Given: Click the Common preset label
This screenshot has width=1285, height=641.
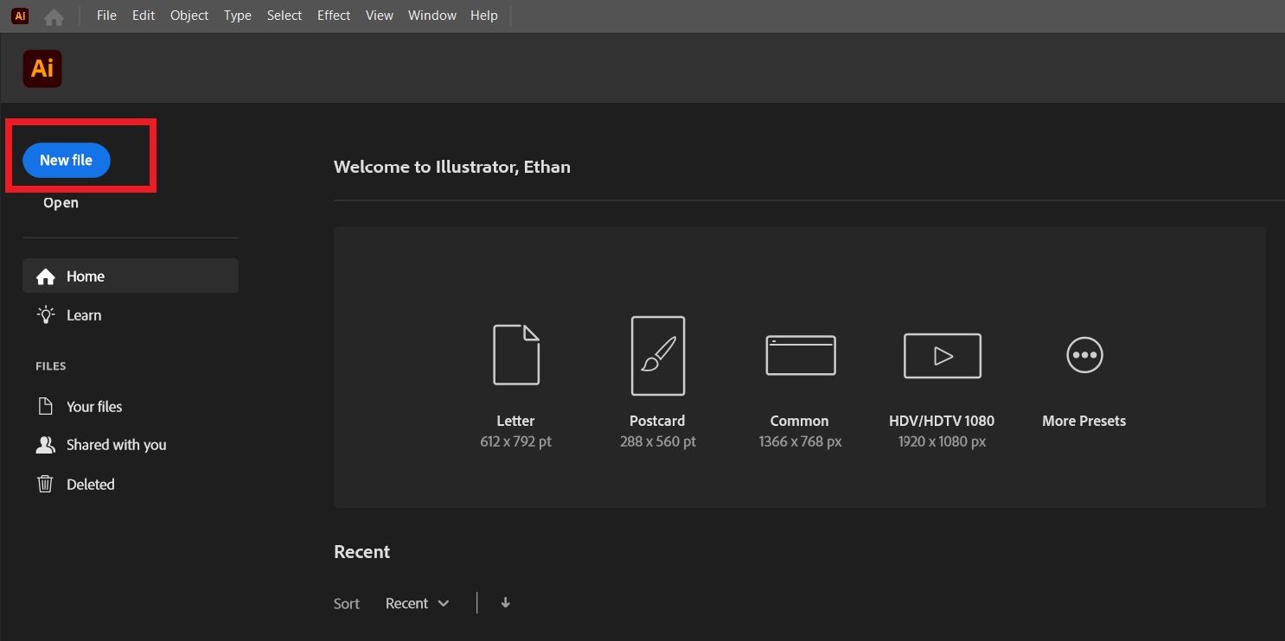Looking at the screenshot, I should [x=800, y=421].
